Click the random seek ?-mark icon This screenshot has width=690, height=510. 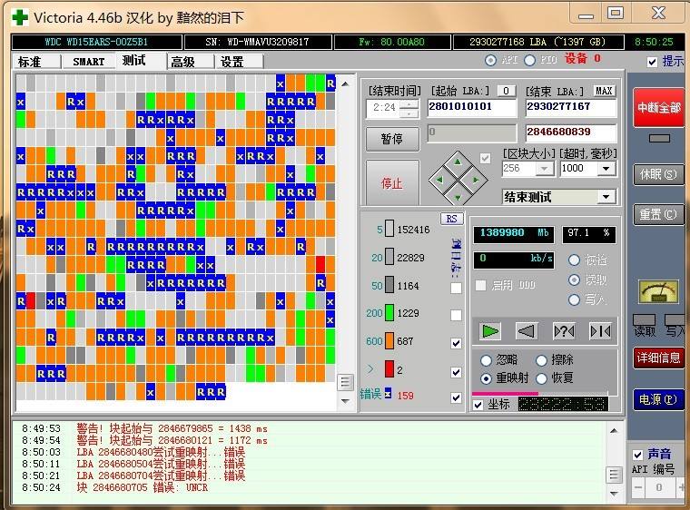point(564,331)
